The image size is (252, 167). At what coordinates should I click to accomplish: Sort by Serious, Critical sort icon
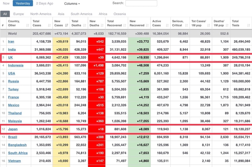[186, 25]
